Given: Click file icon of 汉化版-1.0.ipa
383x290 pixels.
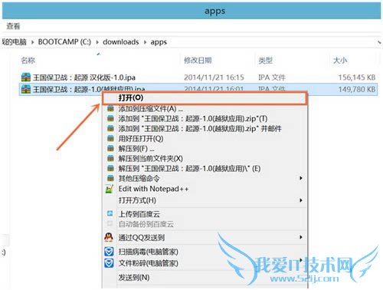Looking at the screenshot, I should point(26,77).
